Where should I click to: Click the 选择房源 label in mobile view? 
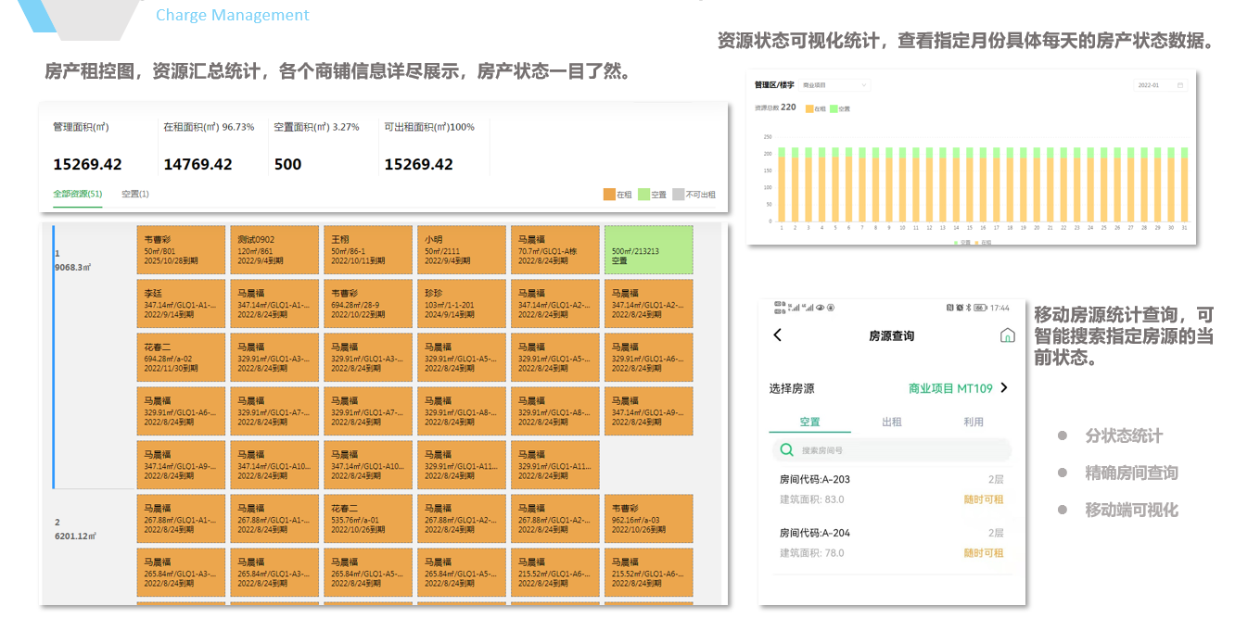point(792,388)
